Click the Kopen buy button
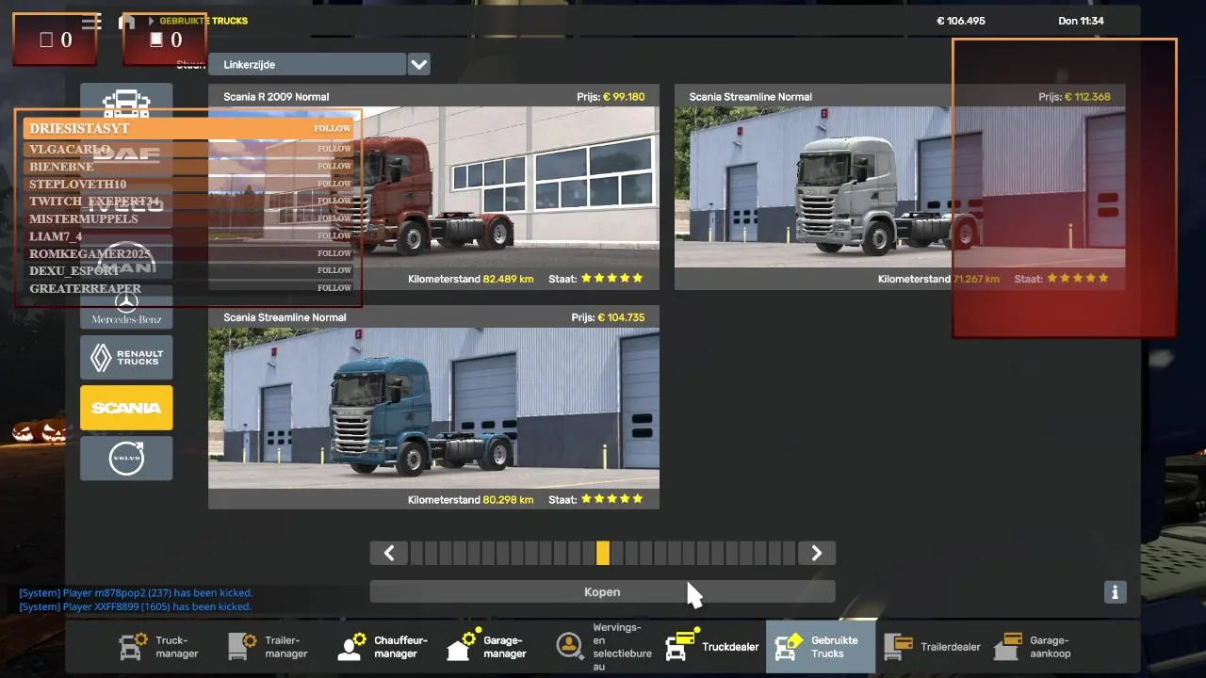 click(x=602, y=591)
